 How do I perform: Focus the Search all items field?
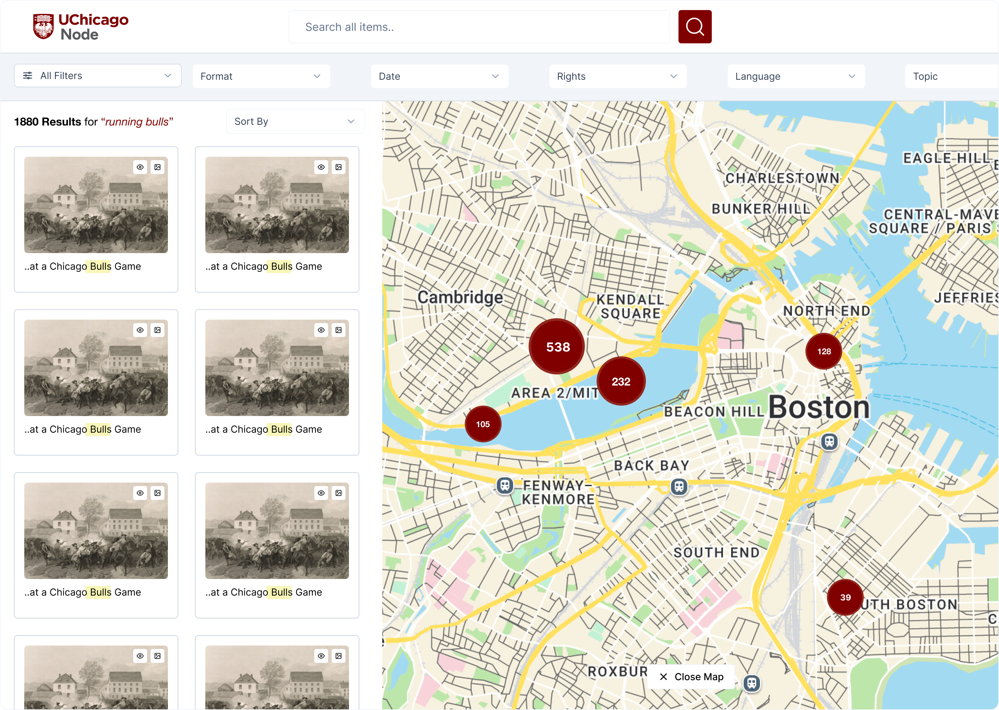[479, 27]
